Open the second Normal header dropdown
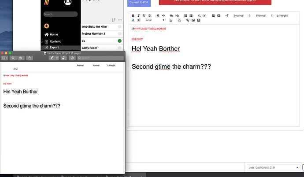The image size is (304, 177). (264, 15)
